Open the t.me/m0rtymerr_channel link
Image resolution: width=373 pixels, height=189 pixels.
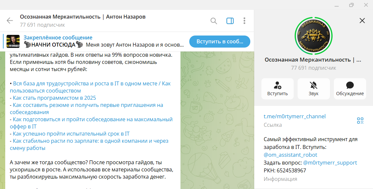[295, 116]
